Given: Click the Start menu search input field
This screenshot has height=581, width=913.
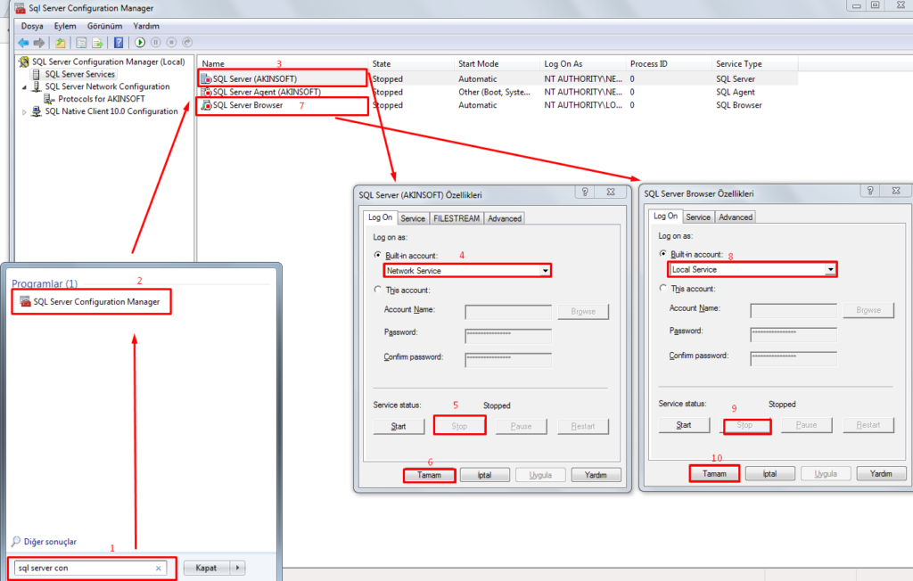Looking at the screenshot, I should coord(85,568).
